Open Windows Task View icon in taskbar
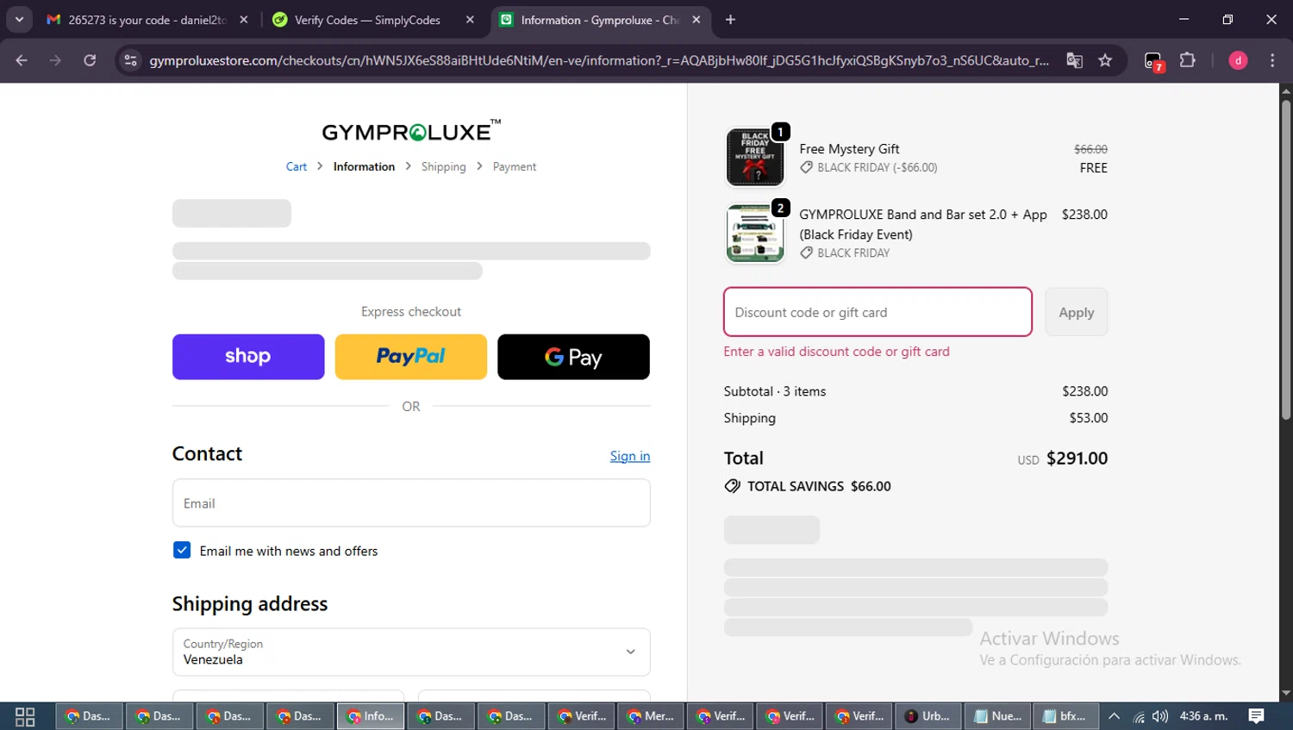1293x730 pixels. (25, 716)
